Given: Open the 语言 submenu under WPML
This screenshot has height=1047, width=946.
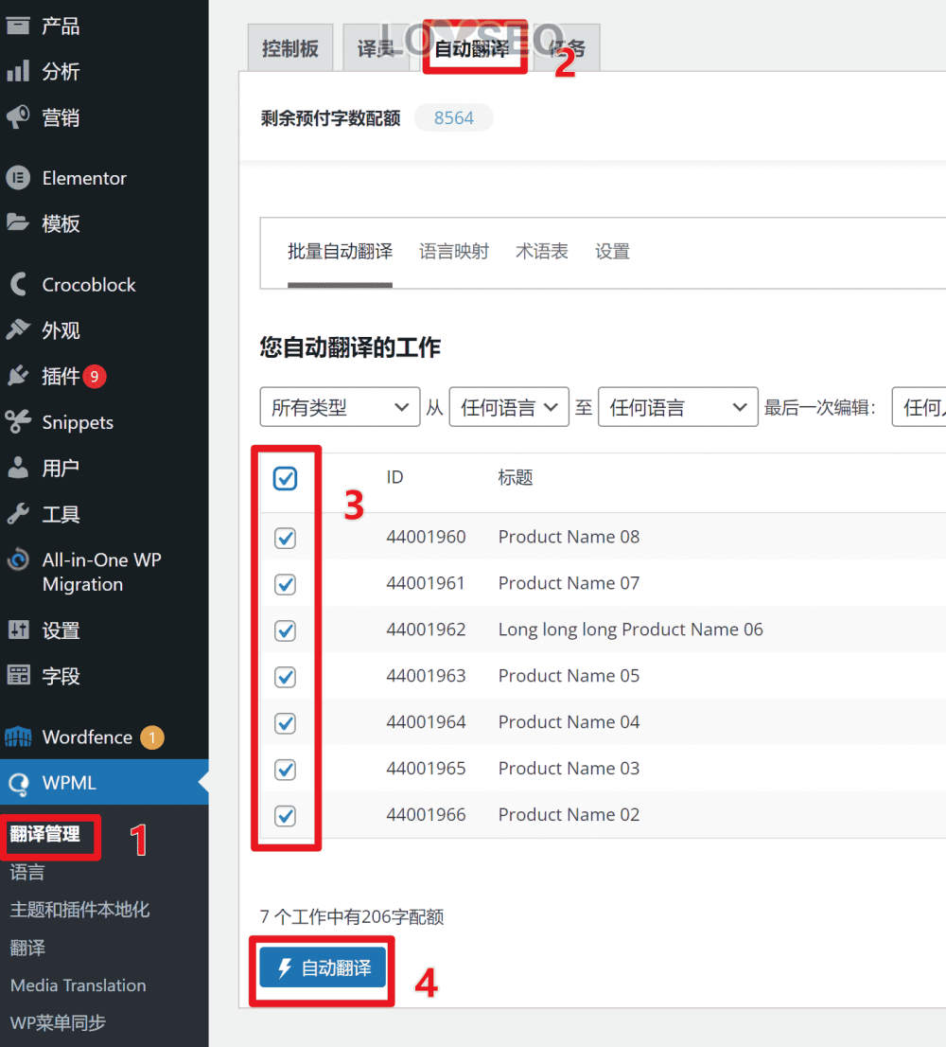Looking at the screenshot, I should [x=27, y=872].
